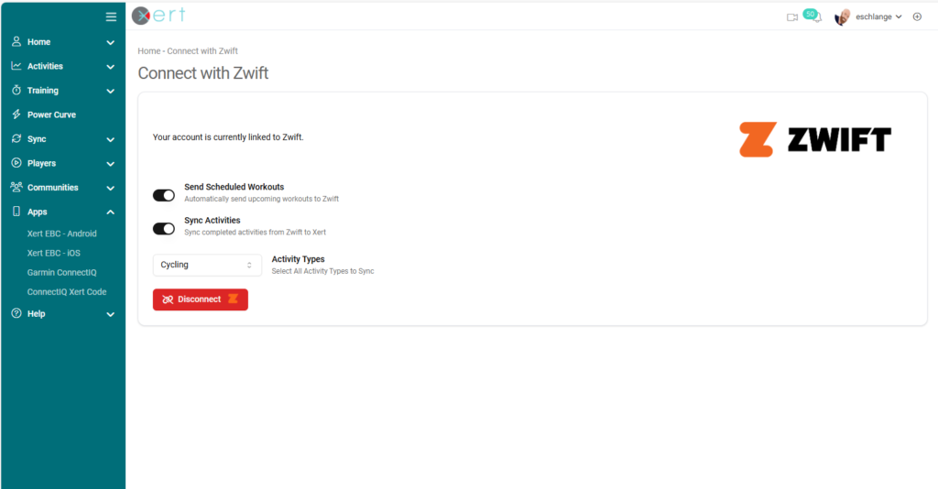Click 'Sync completed activities from Zwift to Xert'

click(x=255, y=232)
